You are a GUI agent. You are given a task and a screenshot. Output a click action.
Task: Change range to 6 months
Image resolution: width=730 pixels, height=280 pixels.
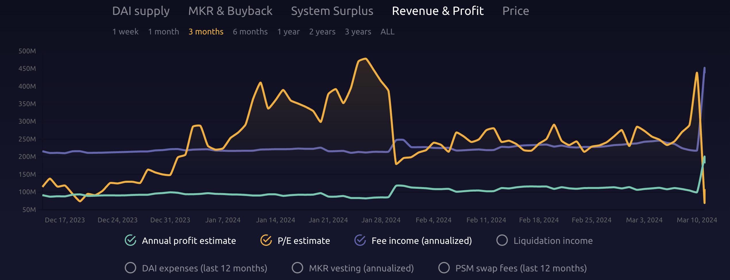tap(250, 32)
